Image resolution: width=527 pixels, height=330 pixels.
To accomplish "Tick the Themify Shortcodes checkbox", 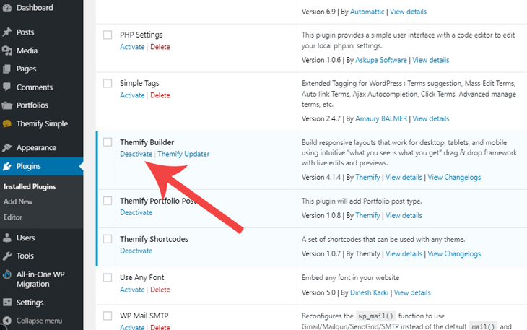I will 108,239.
